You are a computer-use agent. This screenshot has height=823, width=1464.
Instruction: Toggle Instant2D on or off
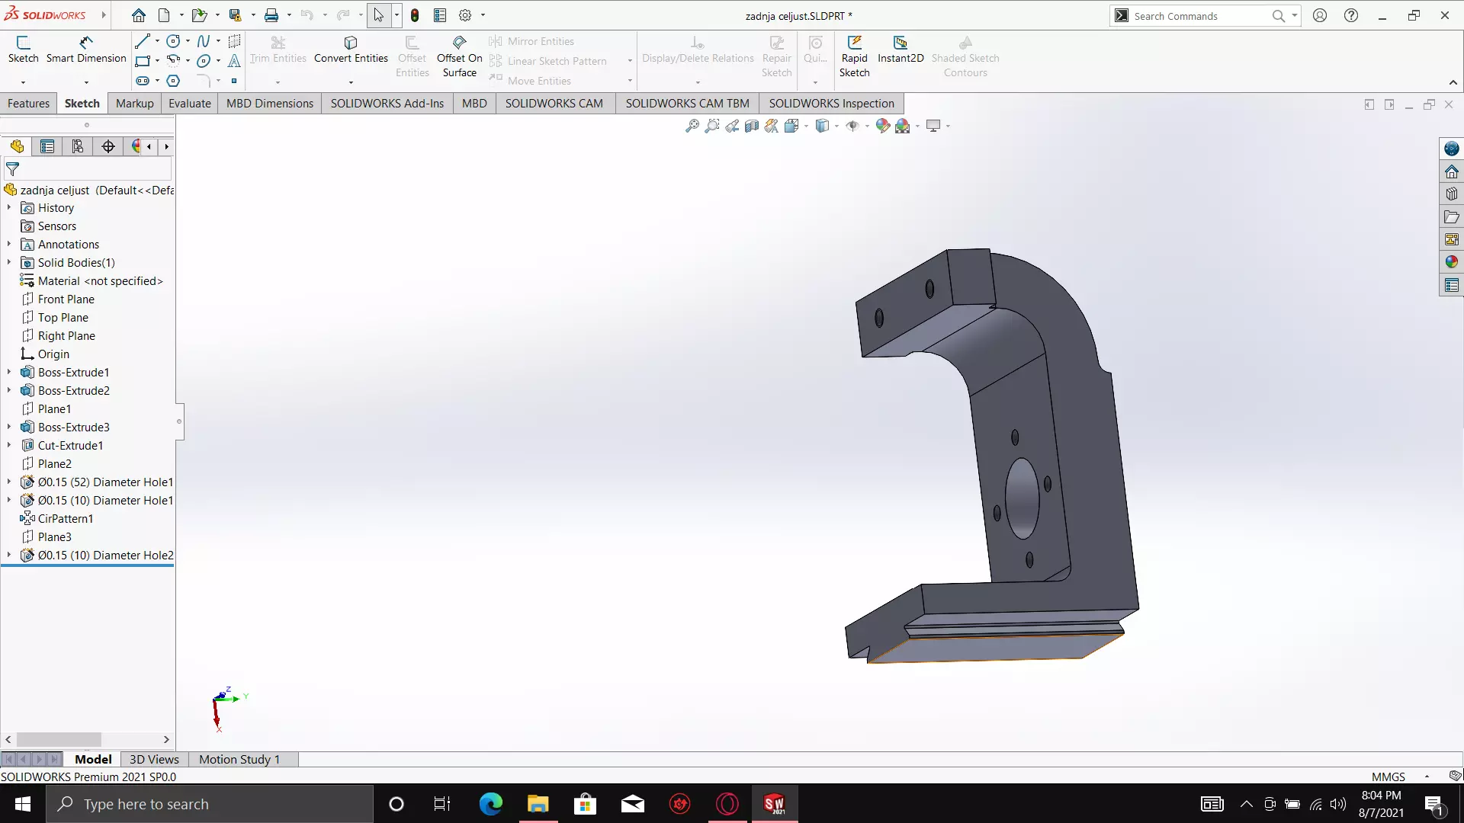901,50
